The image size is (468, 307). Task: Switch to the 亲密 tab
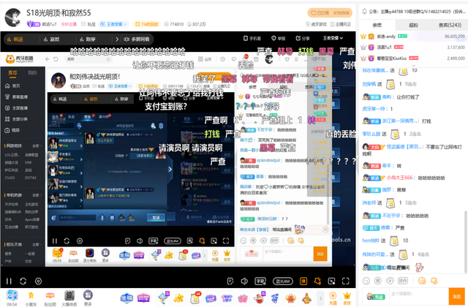coord(377,24)
